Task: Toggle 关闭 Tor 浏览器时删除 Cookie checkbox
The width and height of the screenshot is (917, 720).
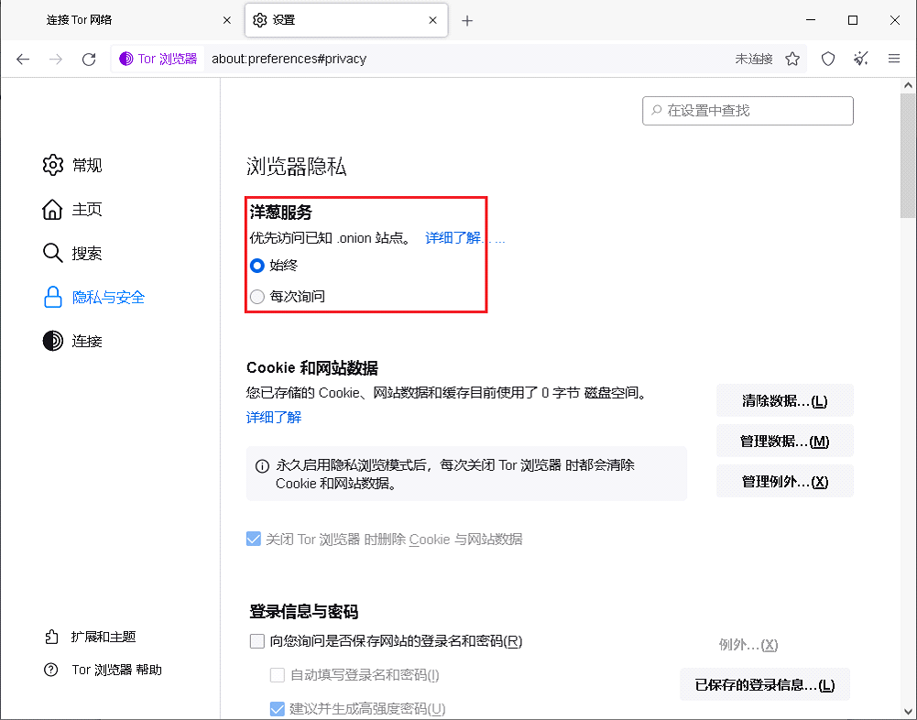Action: point(254,539)
